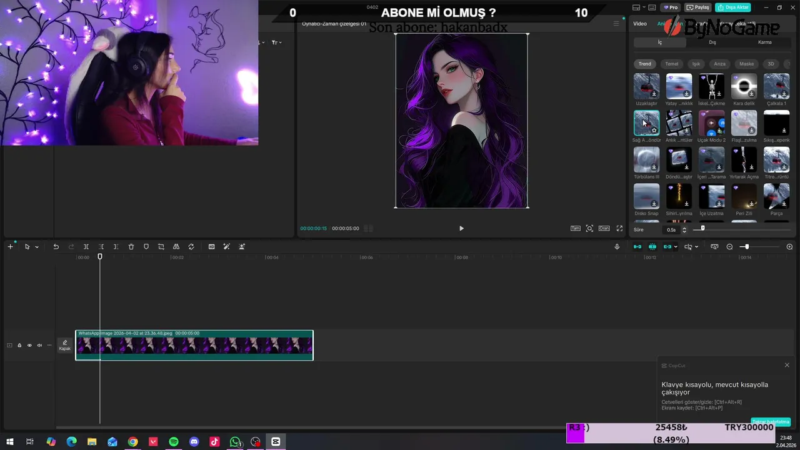Switch to the Video tab in properties
Image resolution: width=800 pixels, height=450 pixels.
[640, 24]
